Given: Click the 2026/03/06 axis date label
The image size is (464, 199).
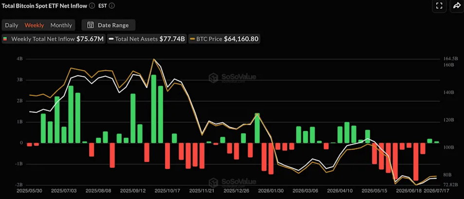Looking at the screenshot, I should (306, 191).
